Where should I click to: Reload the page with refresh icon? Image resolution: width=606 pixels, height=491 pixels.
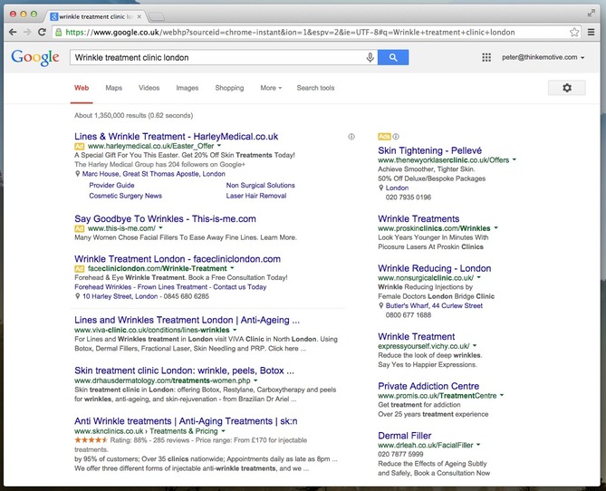coord(43,32)
